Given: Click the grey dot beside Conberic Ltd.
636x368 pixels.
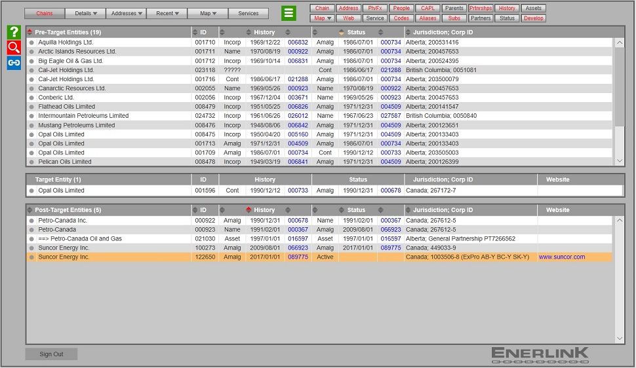Looking at the screenshot, I should pyautogui.click(x=31, y=98).
